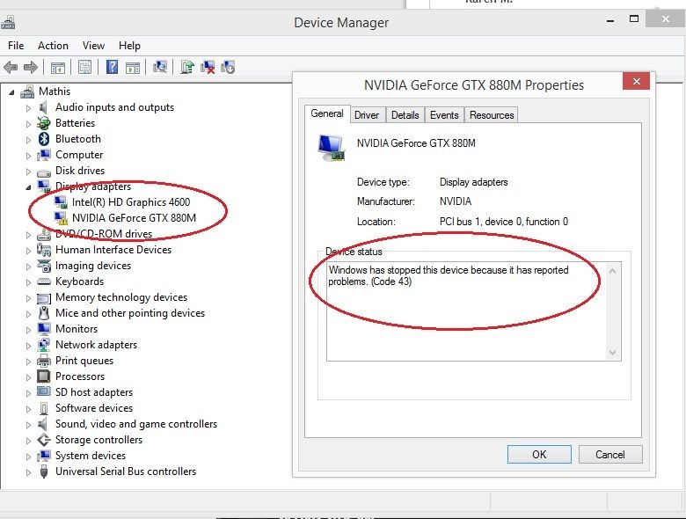Select the 'Monitors' tree label

pyautogui.click(x=77, y=329)
